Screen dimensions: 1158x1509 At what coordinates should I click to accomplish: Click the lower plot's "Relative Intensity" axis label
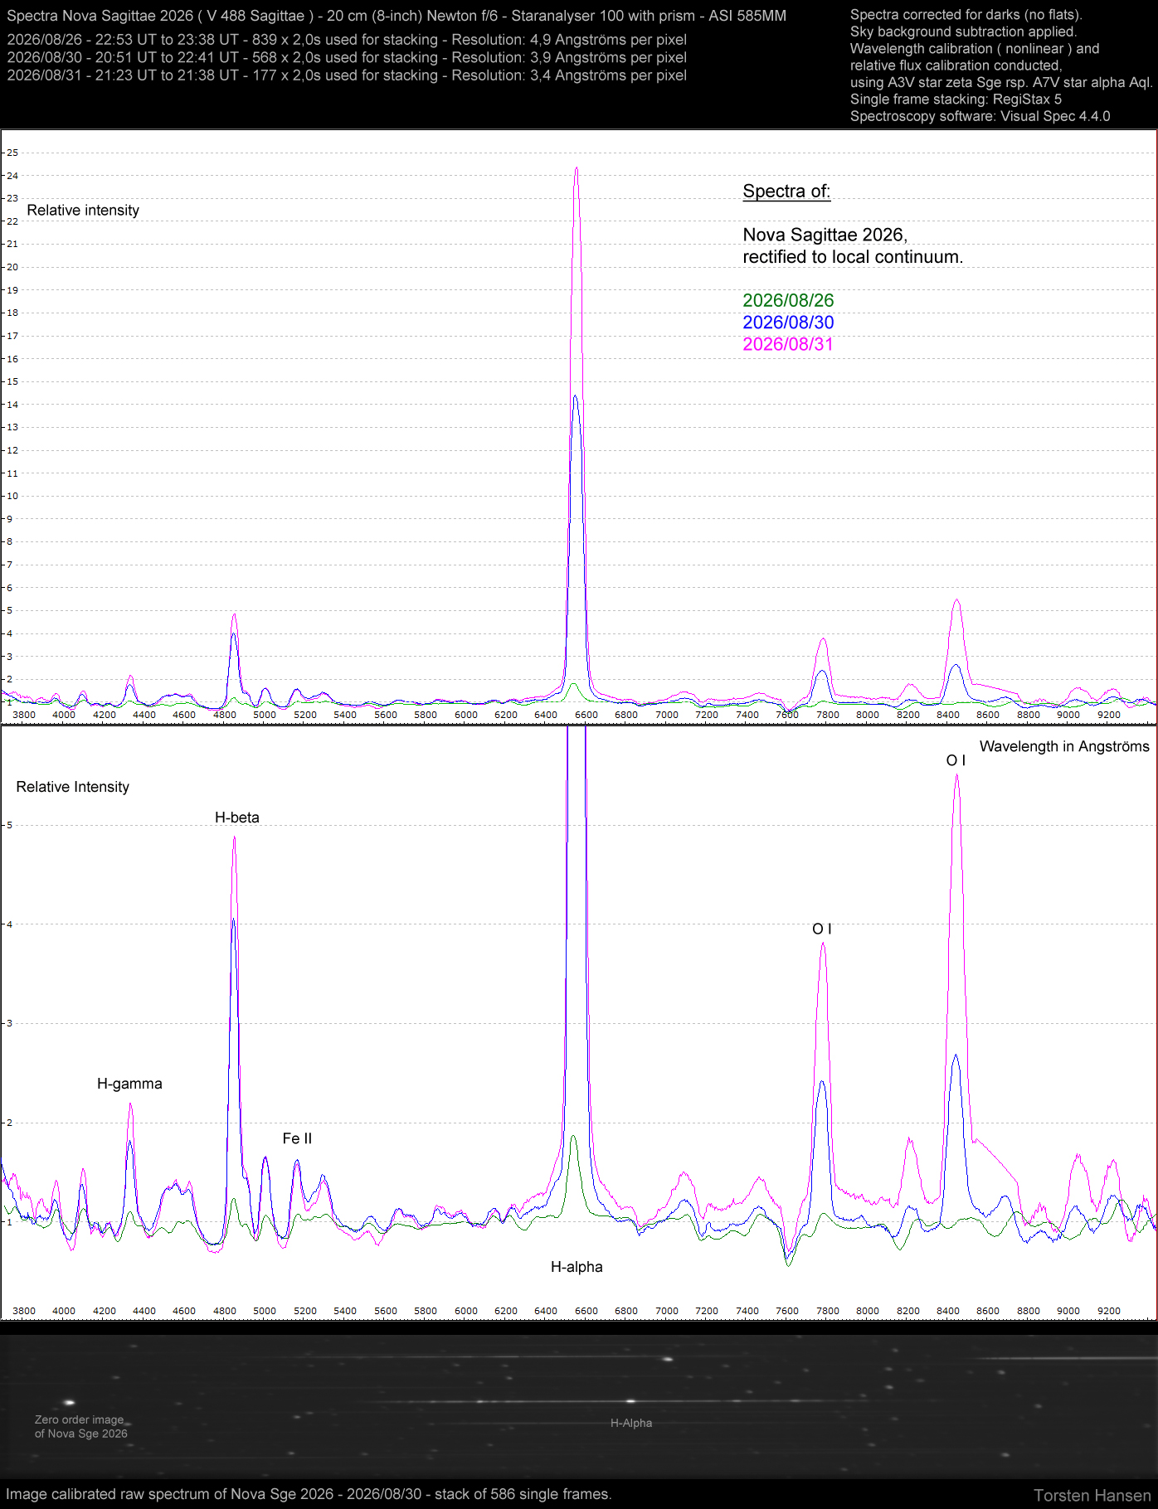coord(73,787)
